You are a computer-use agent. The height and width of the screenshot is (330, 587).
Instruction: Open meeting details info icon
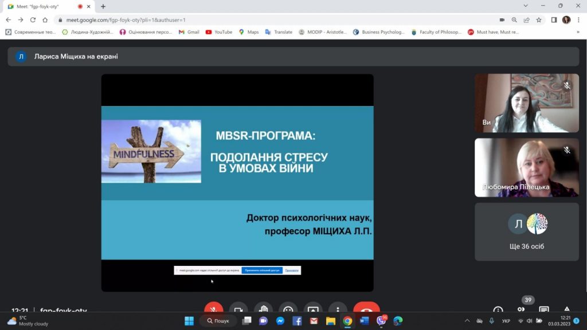[498, 310]
